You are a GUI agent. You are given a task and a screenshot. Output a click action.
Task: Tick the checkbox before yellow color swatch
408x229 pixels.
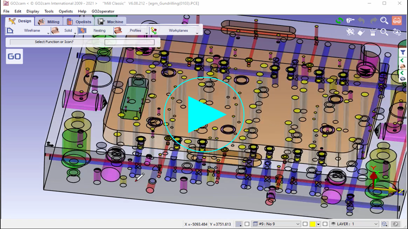click(x=305, y=224)
